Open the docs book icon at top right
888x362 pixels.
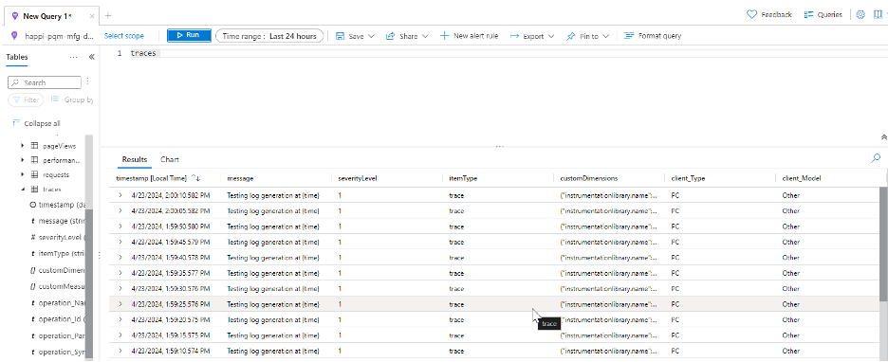tap(879, 15)
